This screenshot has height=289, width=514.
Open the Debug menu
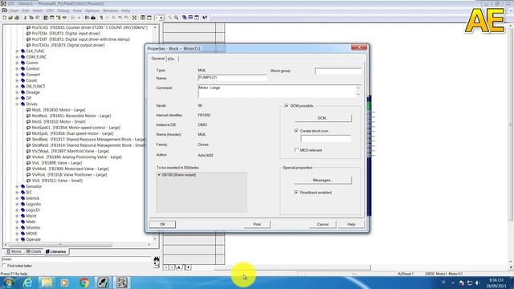point(63,10)
